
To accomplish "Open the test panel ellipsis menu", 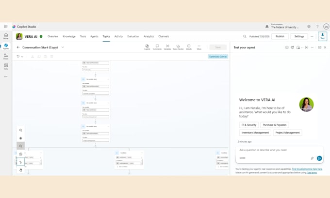I will [x=313, y=47].
